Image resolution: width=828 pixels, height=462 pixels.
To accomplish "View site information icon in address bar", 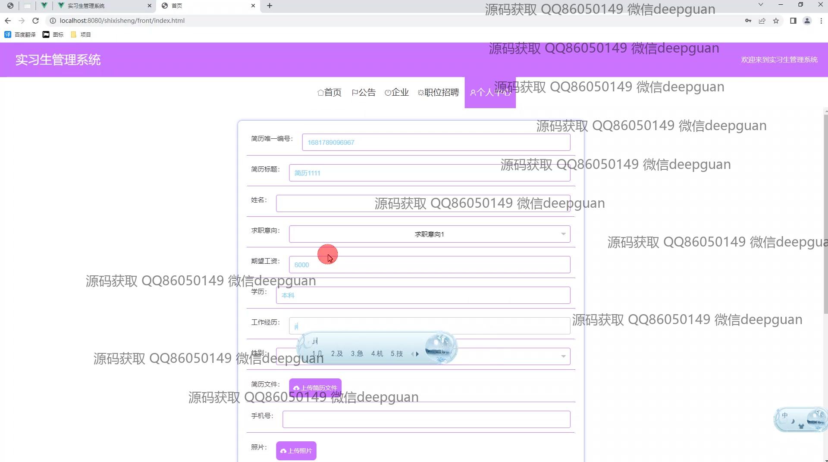I will point(53,21).
